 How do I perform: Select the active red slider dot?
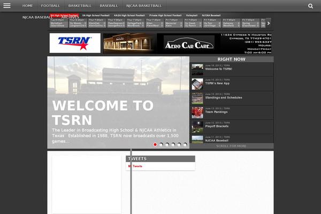click(155, 144)
